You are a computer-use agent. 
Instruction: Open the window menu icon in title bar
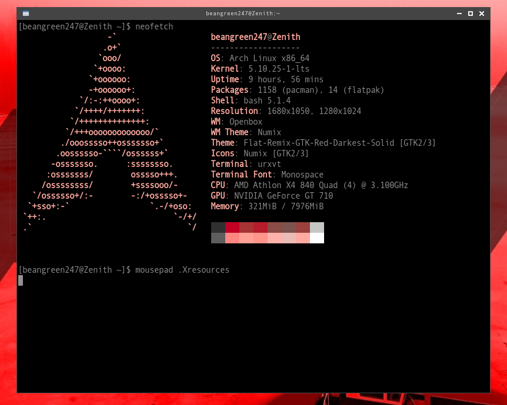click(x=26, y=14)
